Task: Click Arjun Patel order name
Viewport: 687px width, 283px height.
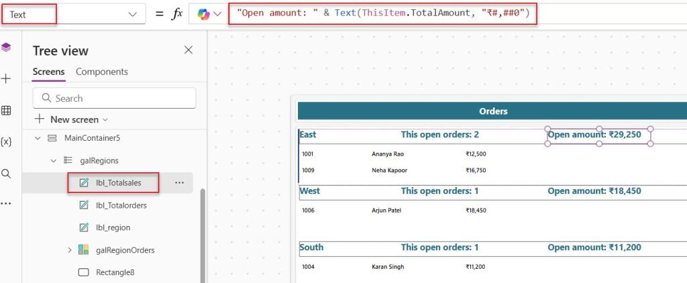Action: (386, 211)
